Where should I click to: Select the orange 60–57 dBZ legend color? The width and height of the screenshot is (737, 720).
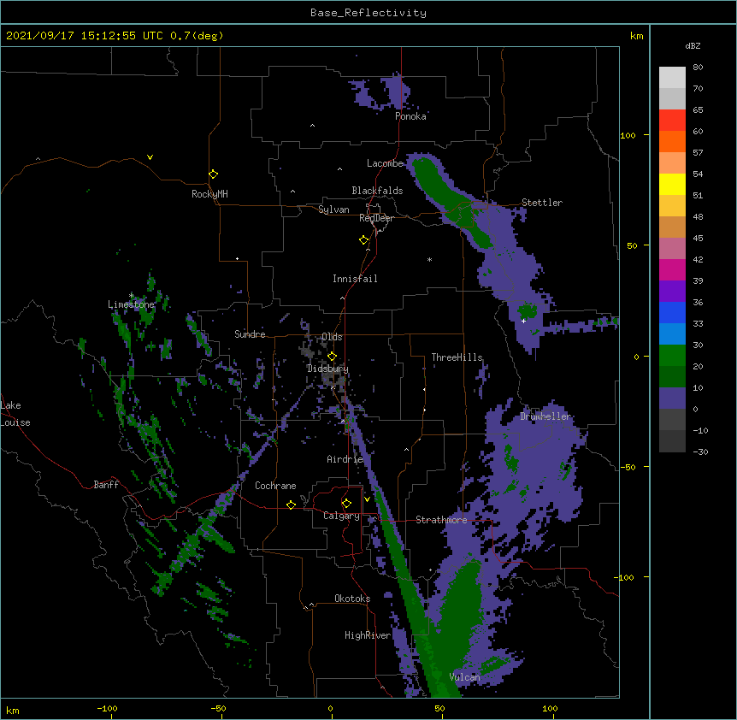pyautogui.click(x=672, y=141)
